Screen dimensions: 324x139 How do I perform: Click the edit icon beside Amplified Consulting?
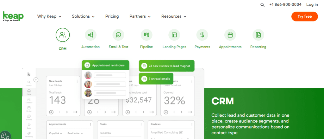click(x=181, y=132)
